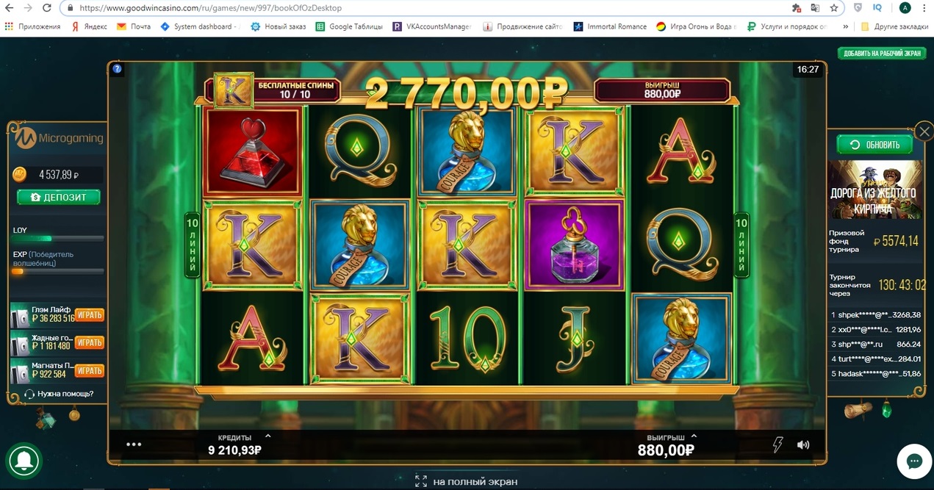Close the tournament side panel
Image resolution: width=934 pixels, height=490 pixels.
tap(924, 131)
